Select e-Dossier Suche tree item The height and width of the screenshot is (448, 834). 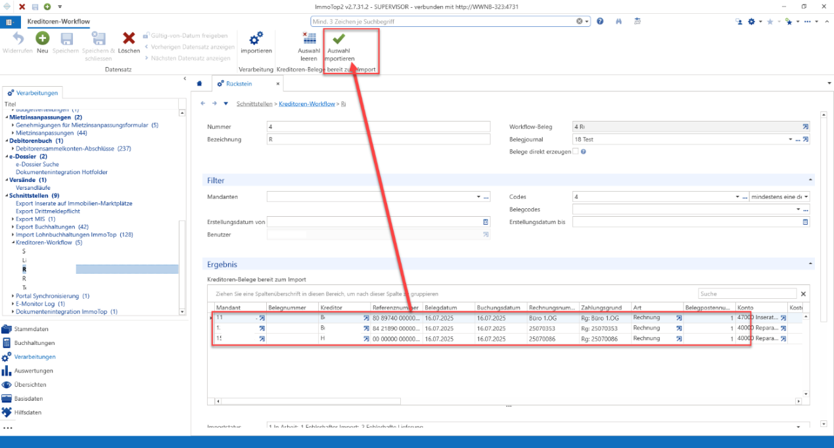(37, 164)
